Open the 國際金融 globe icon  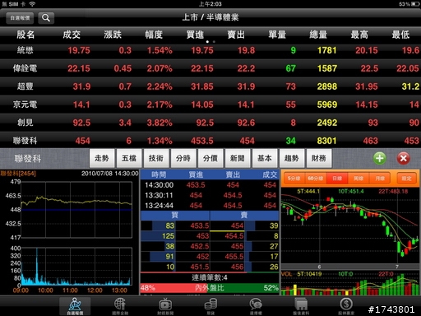point(120,306)
